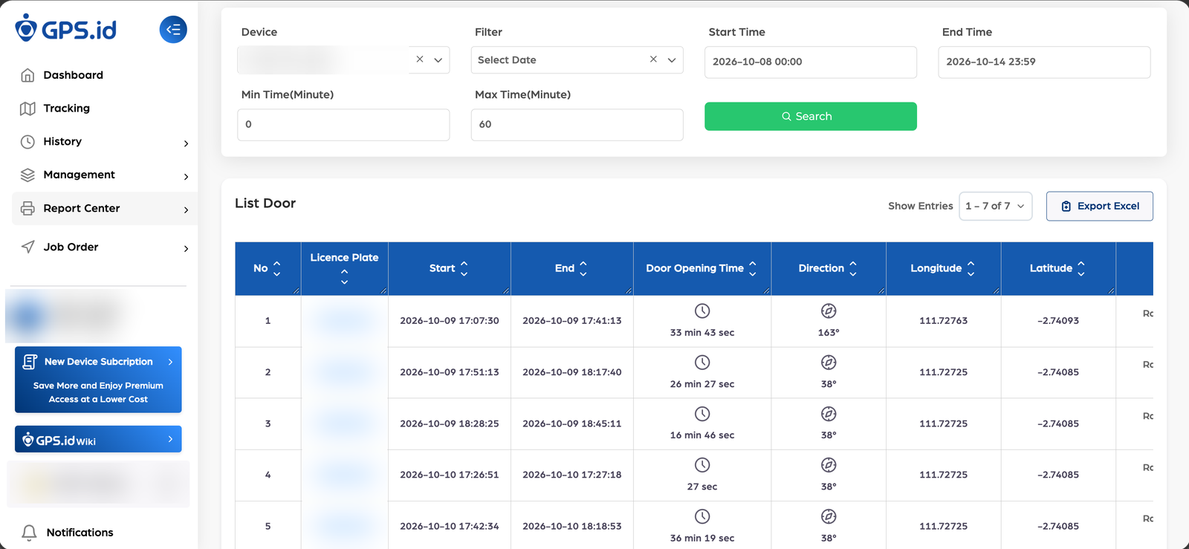The width and height of the screenshot is (1189, 549).
Task: Sort table by End column
Action: (x=583, y=268)
